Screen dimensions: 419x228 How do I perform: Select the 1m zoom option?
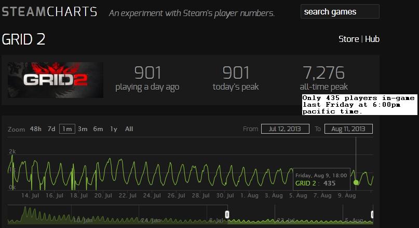(67, 129)
